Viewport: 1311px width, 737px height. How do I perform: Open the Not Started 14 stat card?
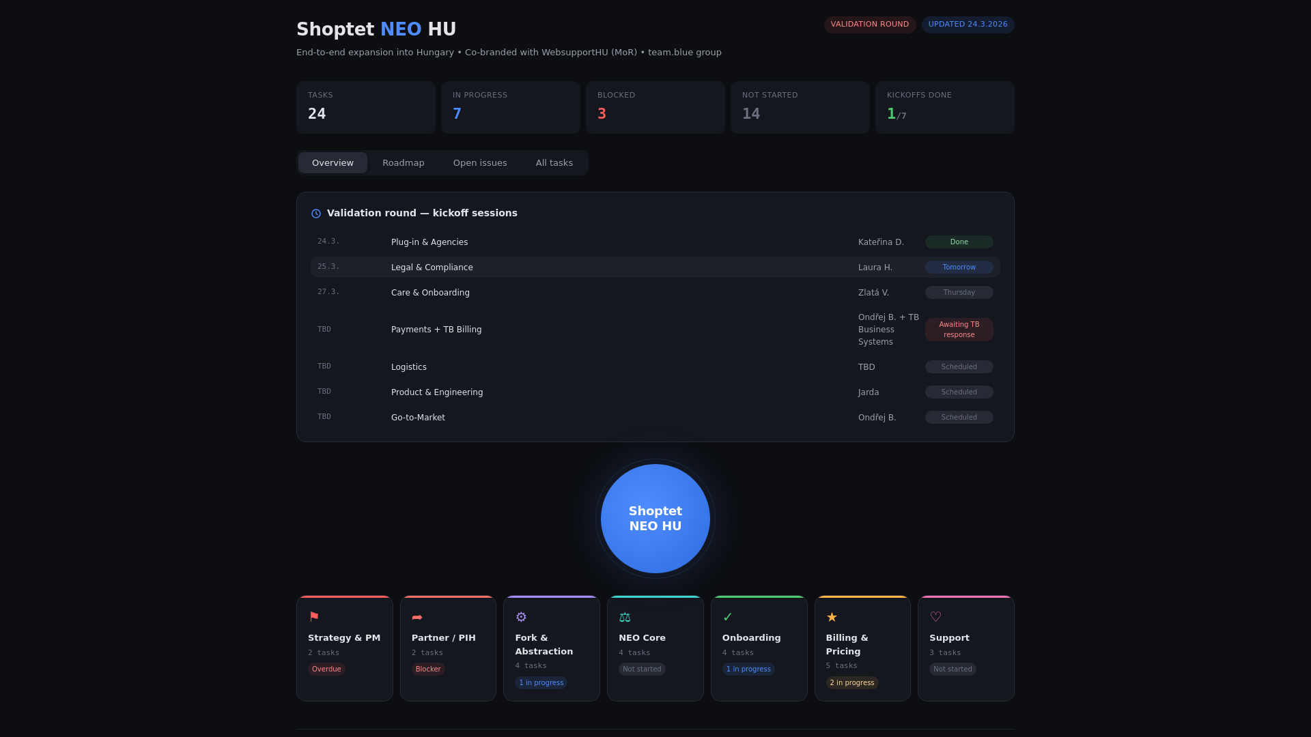coord(800,107)
